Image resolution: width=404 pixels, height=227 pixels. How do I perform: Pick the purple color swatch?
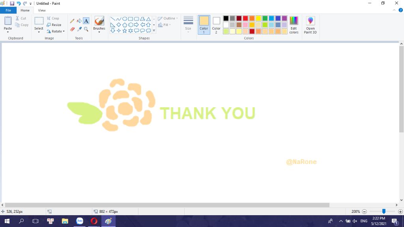coord(284,18)
